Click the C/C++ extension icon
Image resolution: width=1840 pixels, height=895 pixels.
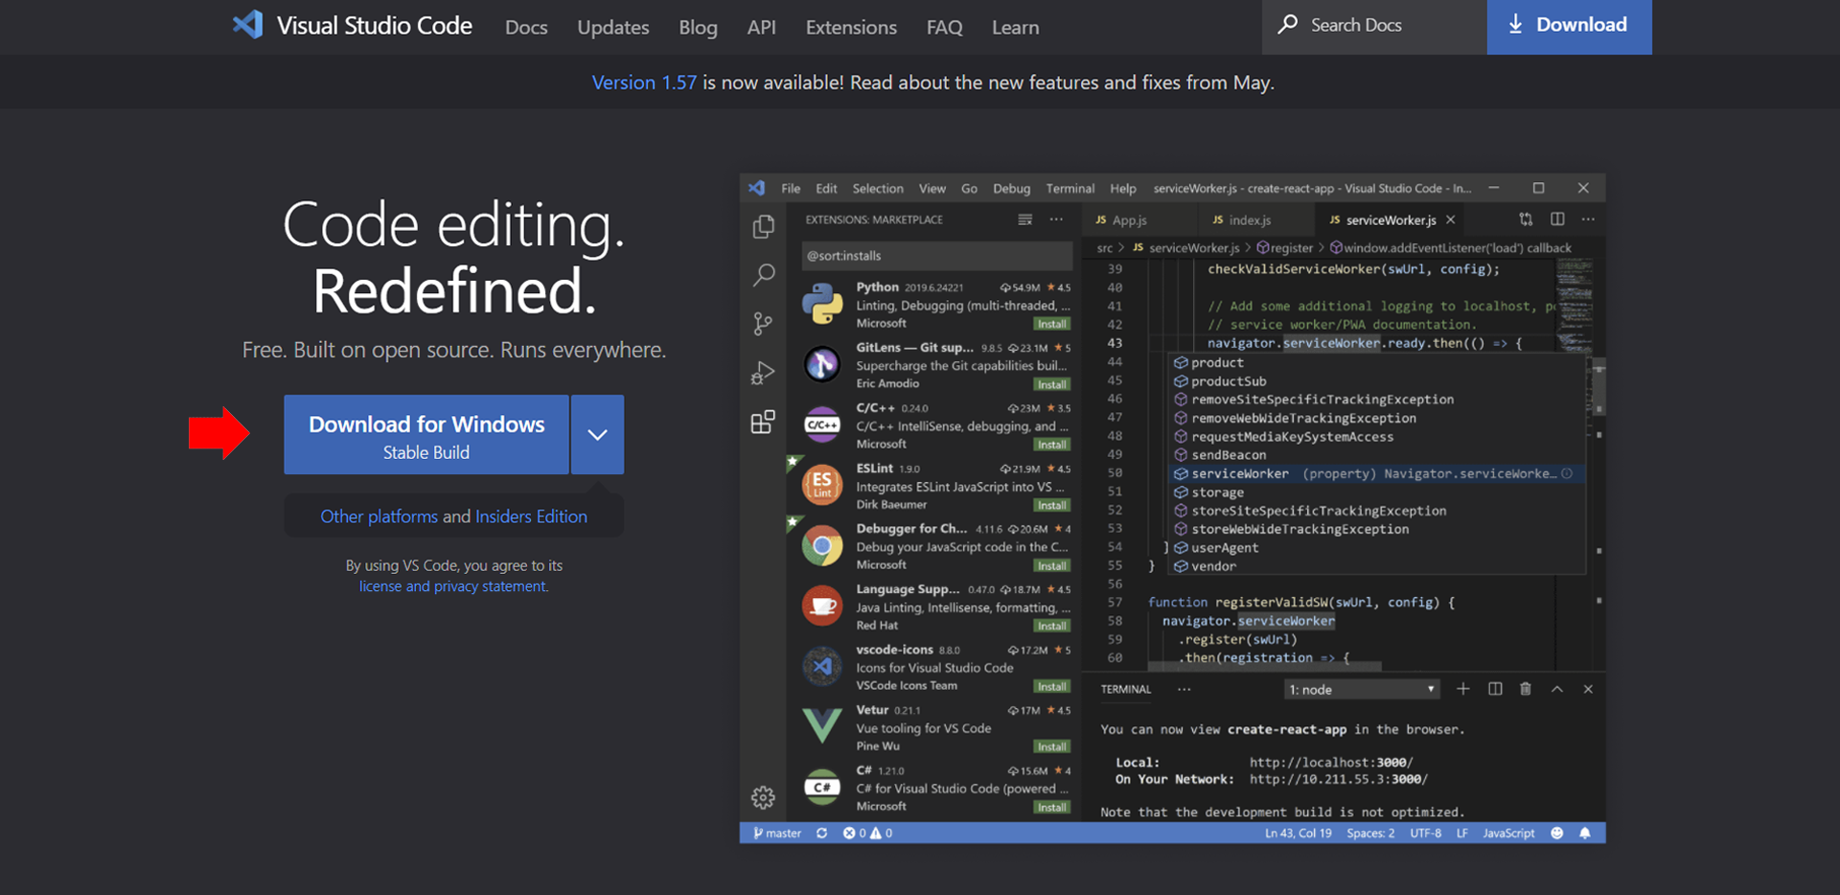pos(822,425)
